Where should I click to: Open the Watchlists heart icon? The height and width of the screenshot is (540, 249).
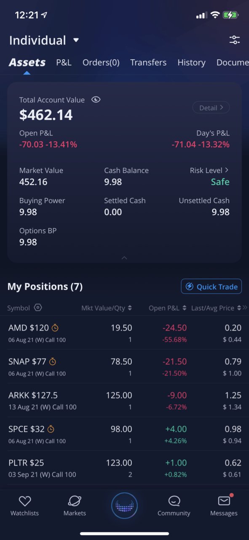coord(25,501)
